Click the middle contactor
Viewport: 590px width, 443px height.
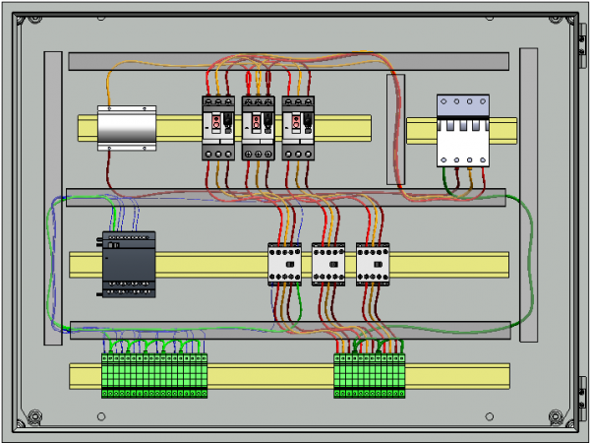click(329, 264)
